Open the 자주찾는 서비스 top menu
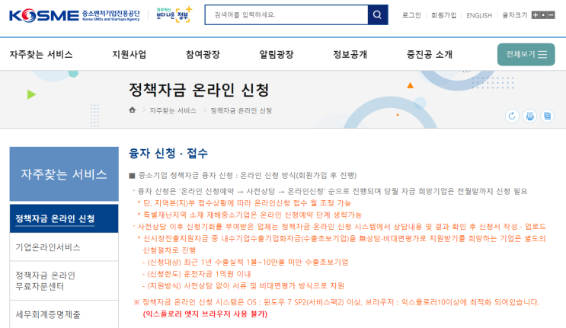The image size is (566, 328). (41, 55)
